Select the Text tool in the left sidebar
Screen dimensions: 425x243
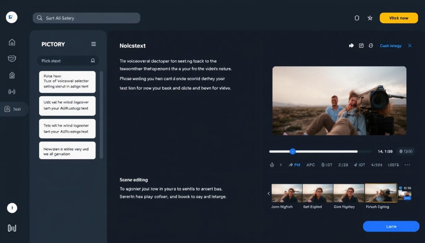pos(13,109)
